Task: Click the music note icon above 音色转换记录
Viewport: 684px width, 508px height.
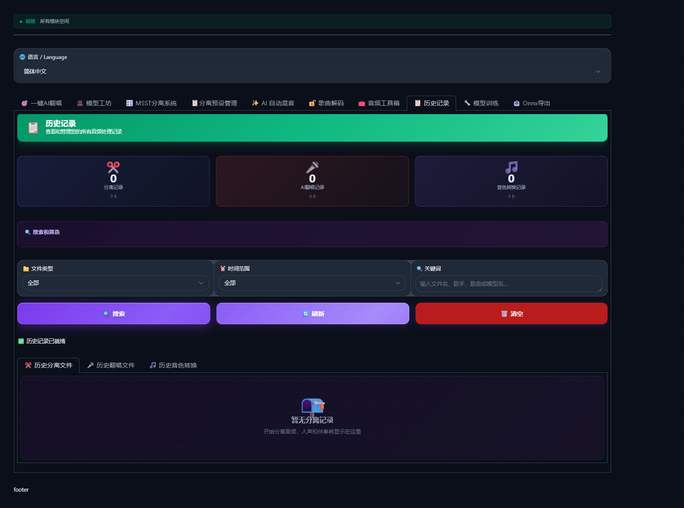Action: tap(511, 167)
